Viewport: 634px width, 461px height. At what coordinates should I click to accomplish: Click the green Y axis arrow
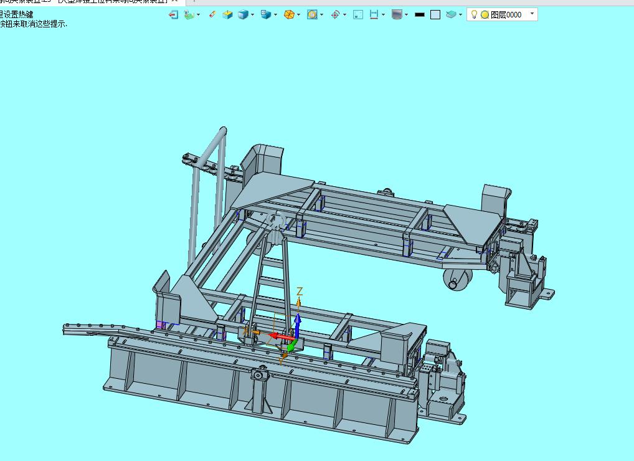[x=292, y=345]
